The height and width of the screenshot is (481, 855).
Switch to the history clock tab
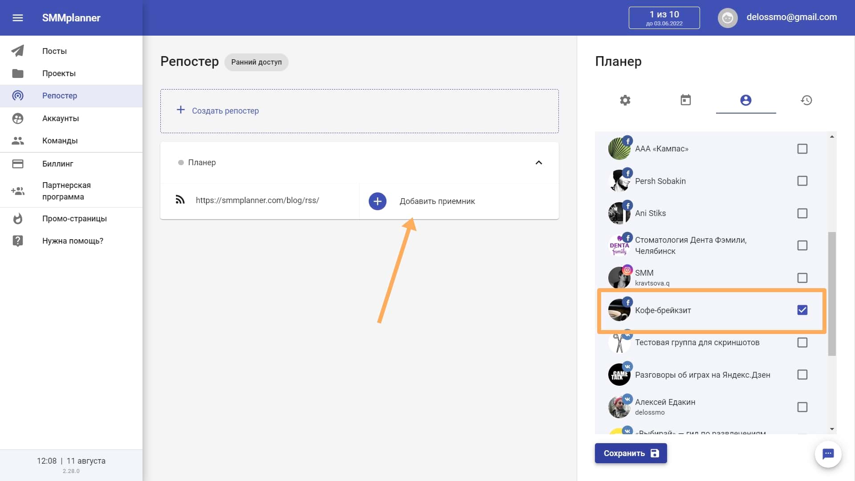pos(806,100)
